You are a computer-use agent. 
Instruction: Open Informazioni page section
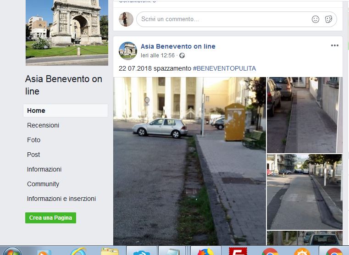pyautogui.click(x=44, y=169)
